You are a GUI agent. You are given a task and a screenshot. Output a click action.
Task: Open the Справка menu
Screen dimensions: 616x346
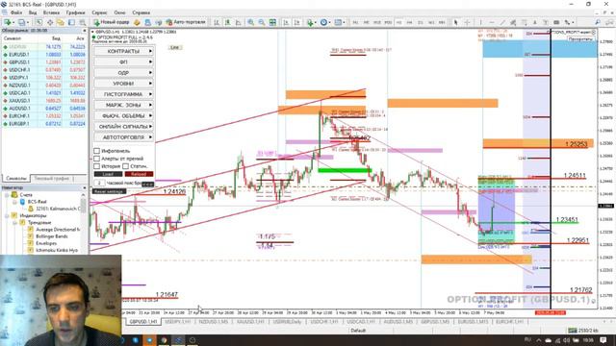point(141,12)
